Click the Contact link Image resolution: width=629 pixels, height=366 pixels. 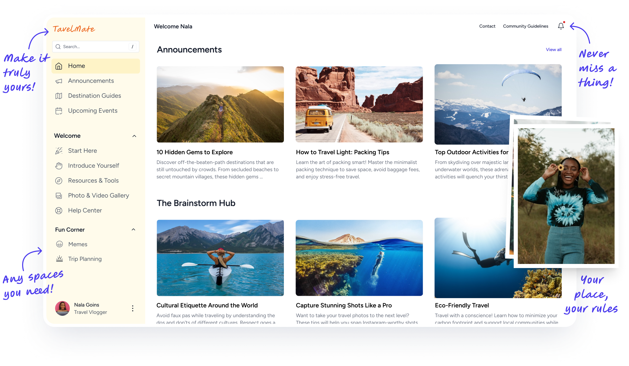(x=487, y=26)
